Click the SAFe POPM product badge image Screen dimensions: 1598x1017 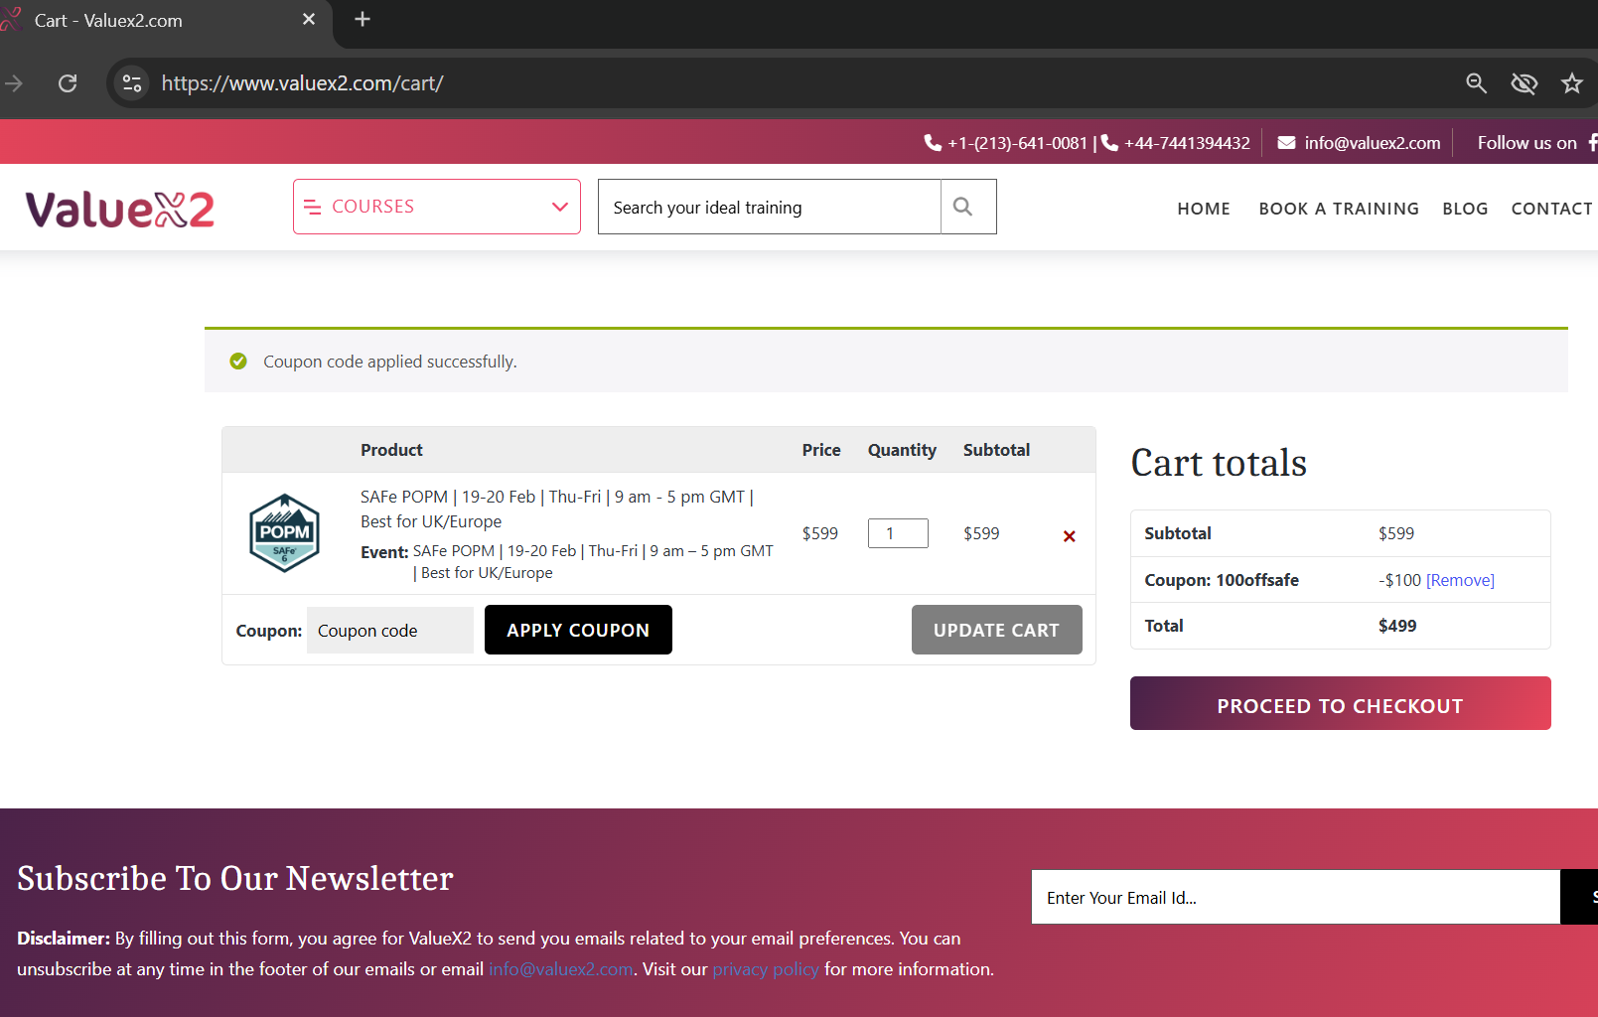(284, 532)
